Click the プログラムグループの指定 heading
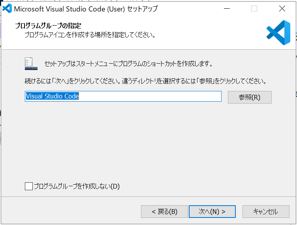This screenshot has width=297, height=225. tap(48, 25)
